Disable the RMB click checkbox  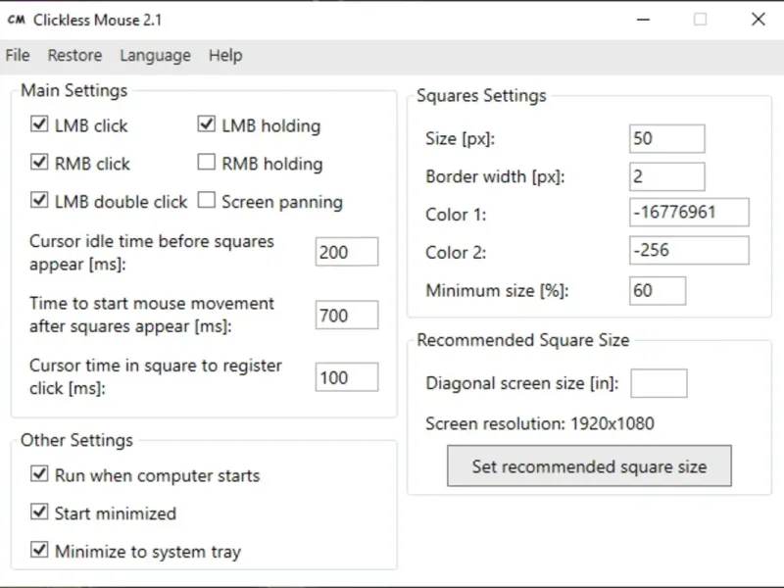[39, 163]
